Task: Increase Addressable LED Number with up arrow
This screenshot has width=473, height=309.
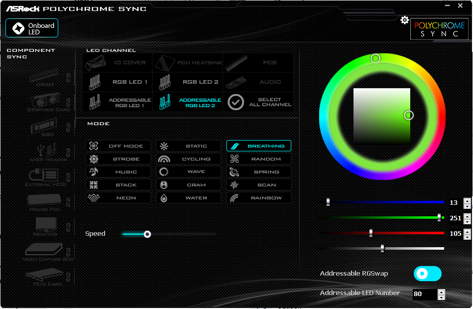Action: [x=441, y=292]
